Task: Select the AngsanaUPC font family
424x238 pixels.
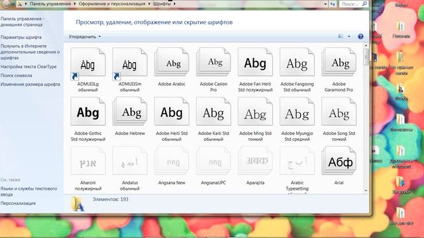Action: coord(213,161)
